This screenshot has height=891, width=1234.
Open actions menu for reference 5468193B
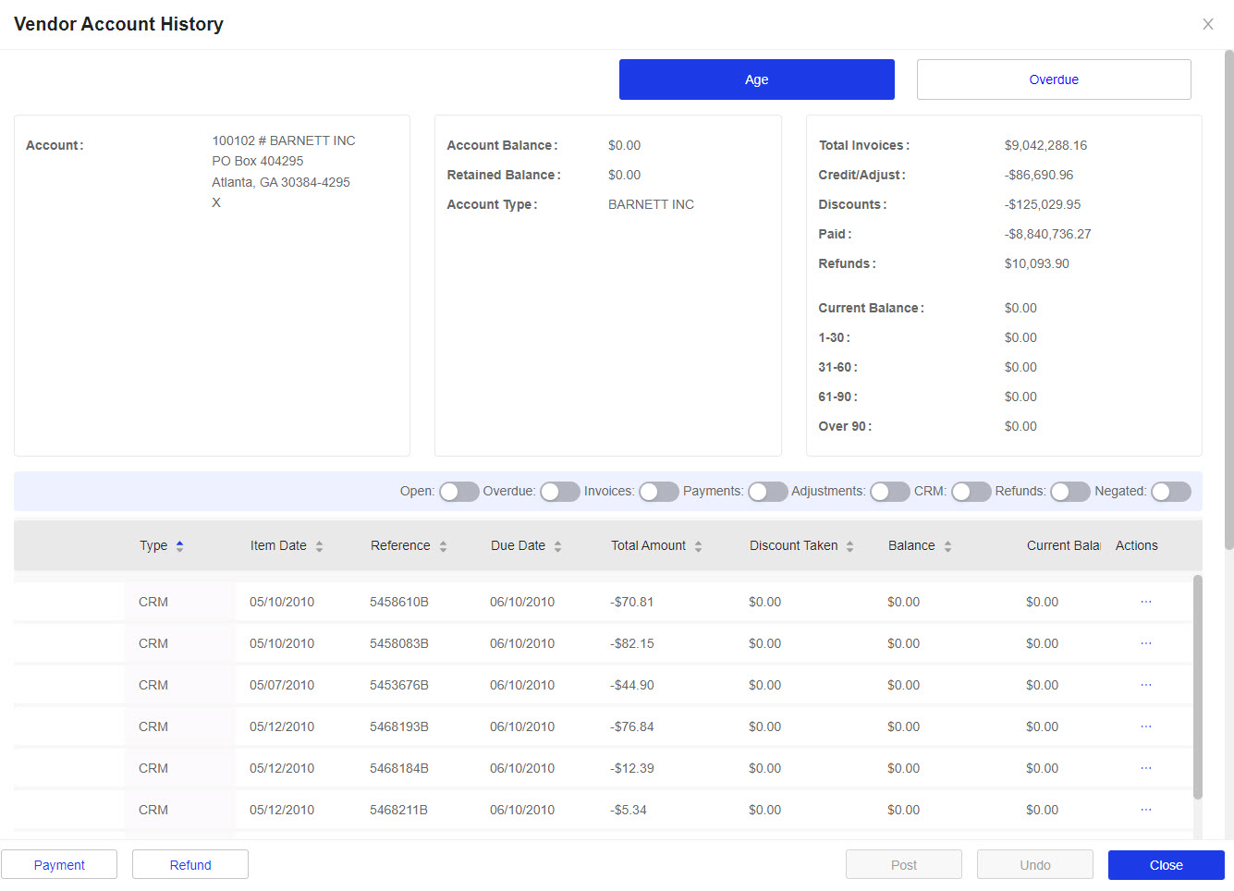click(x=1145, y=726)
